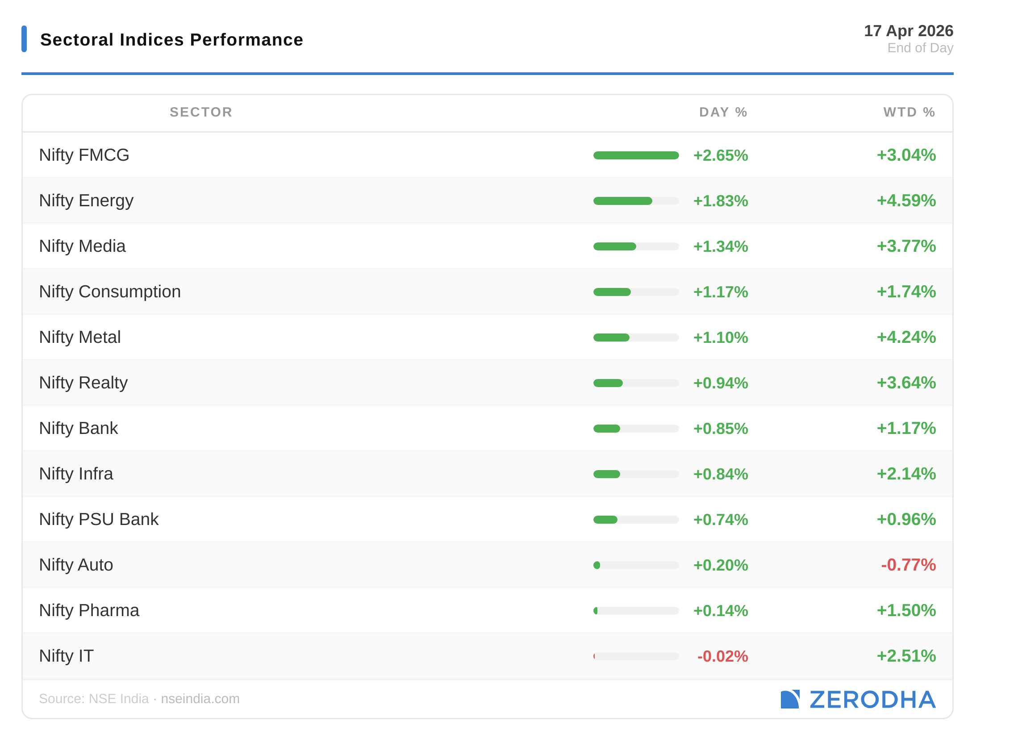Select the Nifty Media row name
This screenshot has width=1018, height=746.
coord(82,246)
